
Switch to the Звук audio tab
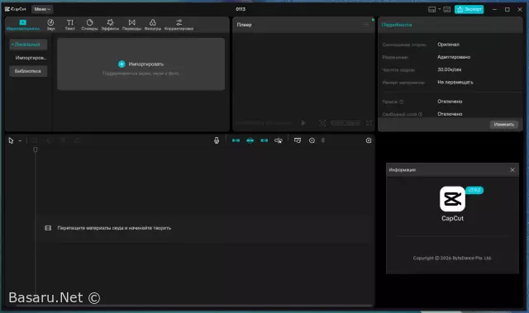(50, 25)
